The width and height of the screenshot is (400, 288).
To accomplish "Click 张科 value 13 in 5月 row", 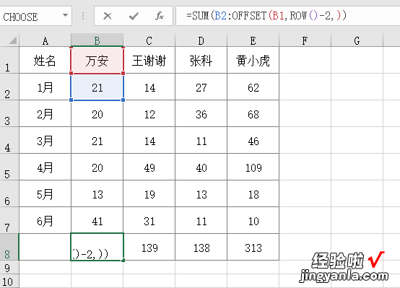I will tap(201, 193).
